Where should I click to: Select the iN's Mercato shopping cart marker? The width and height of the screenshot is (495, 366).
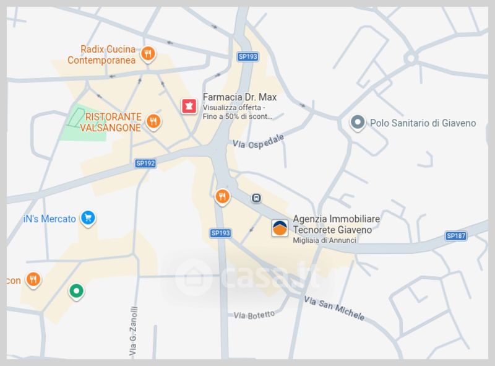[88, 219]
